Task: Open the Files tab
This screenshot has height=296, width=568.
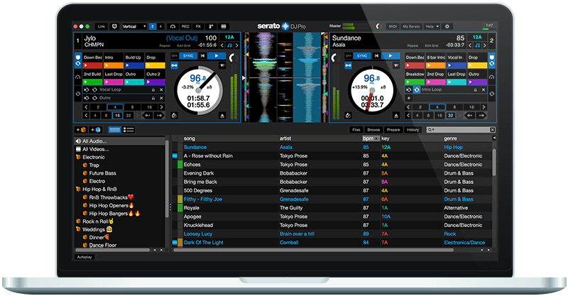Action: tap(356, 130)
